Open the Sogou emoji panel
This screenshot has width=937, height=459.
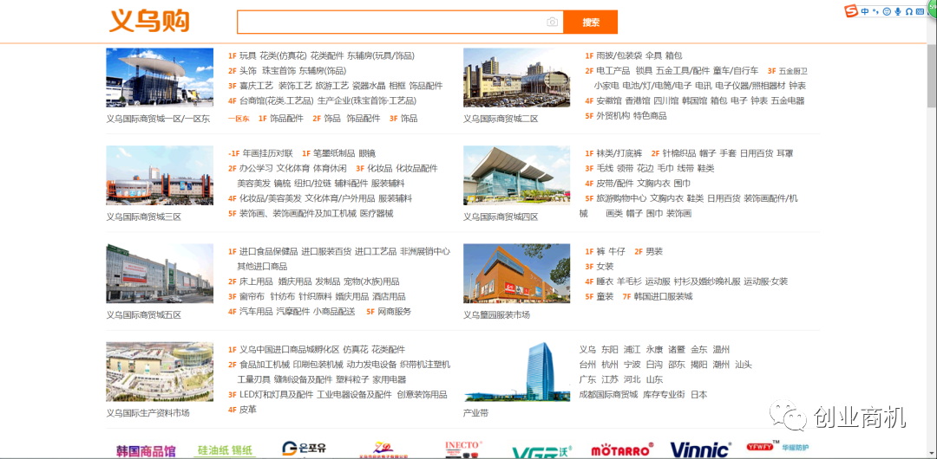click(x=887, y=11)
